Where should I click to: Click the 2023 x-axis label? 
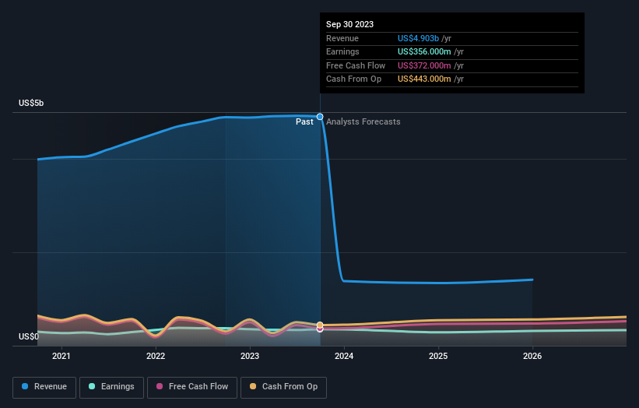coord(250,357)
